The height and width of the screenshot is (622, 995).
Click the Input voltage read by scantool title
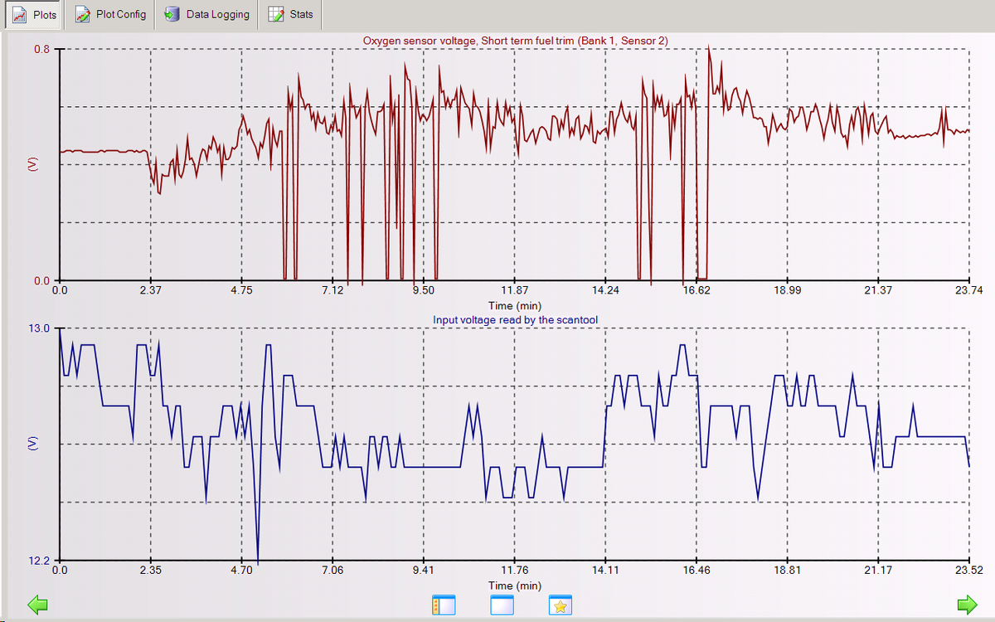(515, 319)
